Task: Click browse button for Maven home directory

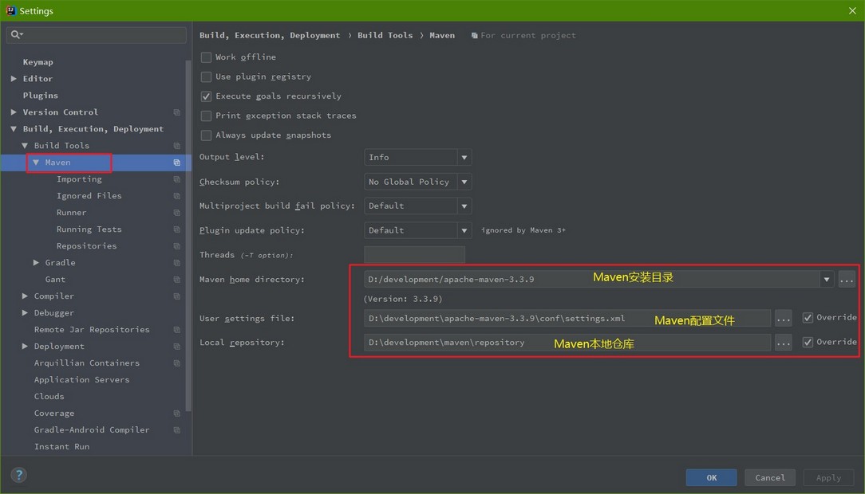Action: point(846,279)
